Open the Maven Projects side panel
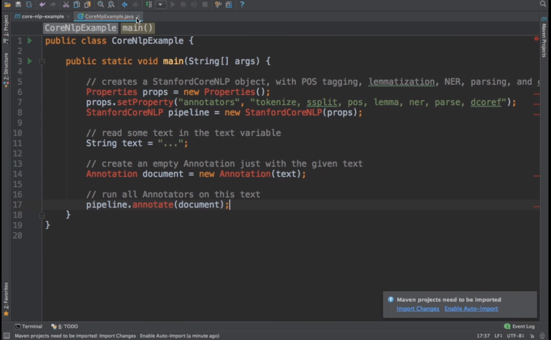This screenshot has height=340, width=551. click(x=544, y=37)
